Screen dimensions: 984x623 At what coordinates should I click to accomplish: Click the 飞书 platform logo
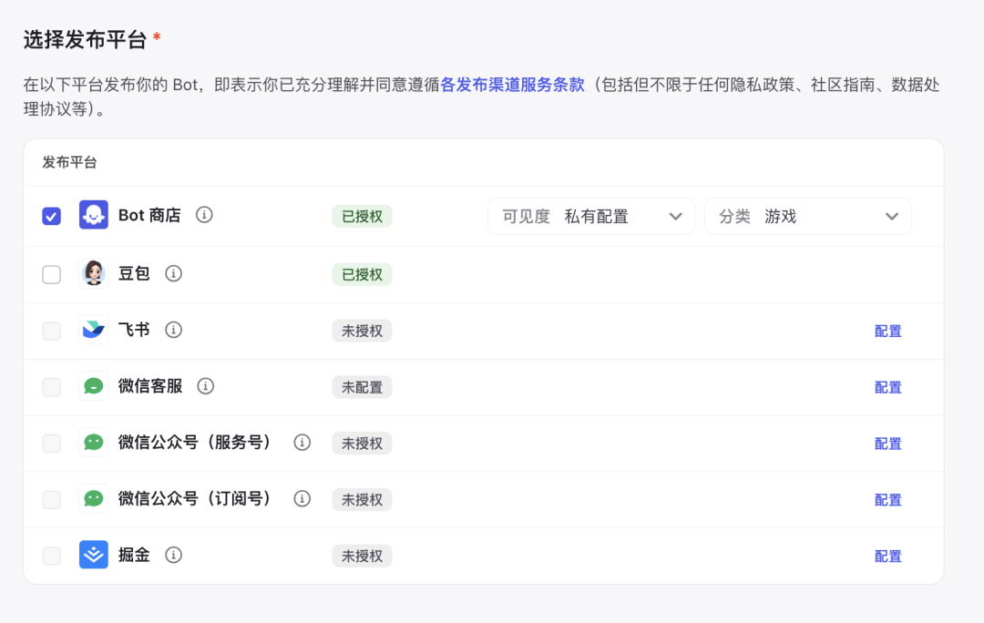94,330
